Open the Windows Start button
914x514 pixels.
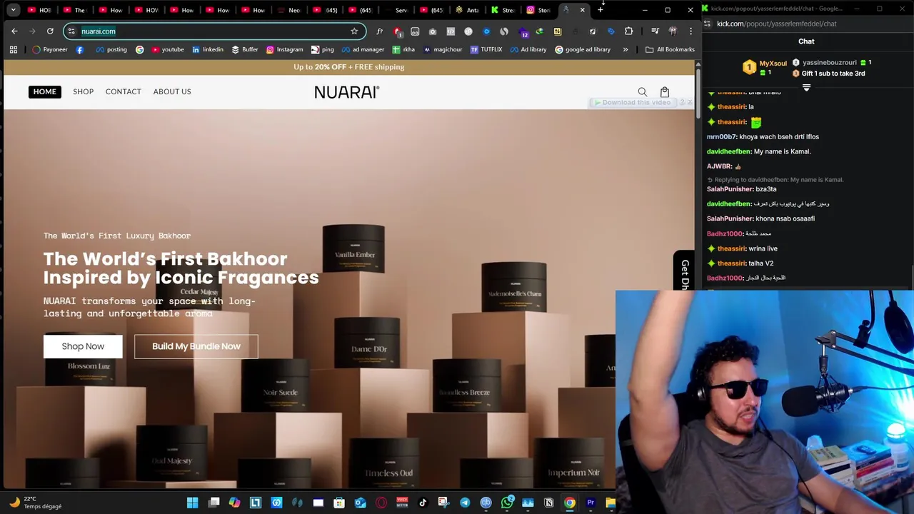(x=192, y=503)
